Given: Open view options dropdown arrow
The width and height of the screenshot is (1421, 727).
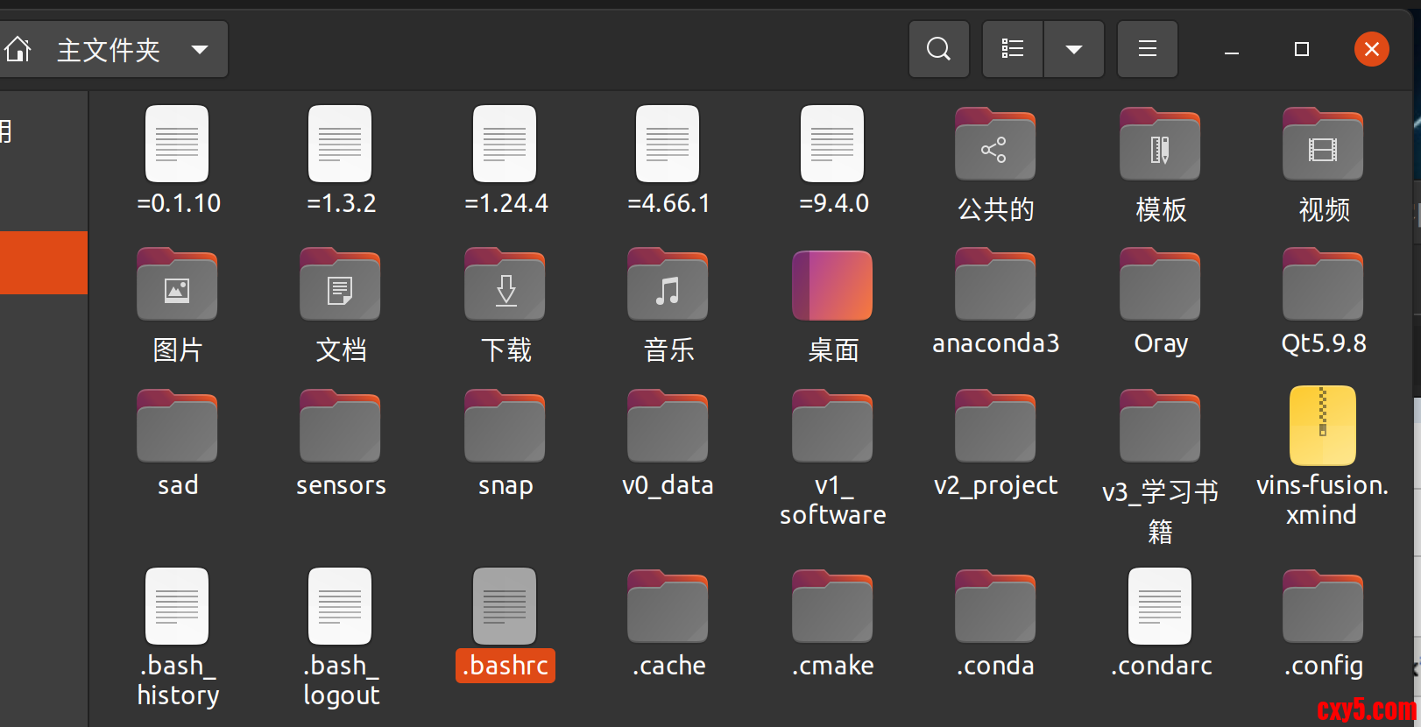Looking at the screenshot, I should [x=1073, y=49].
